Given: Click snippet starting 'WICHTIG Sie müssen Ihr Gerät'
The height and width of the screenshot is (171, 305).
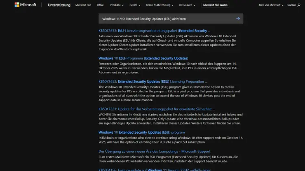Looking at the screenshot, I should pos(170,119).
